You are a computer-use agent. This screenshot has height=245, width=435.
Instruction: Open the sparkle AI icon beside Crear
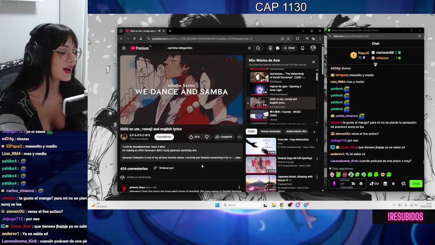coord(277,48)
